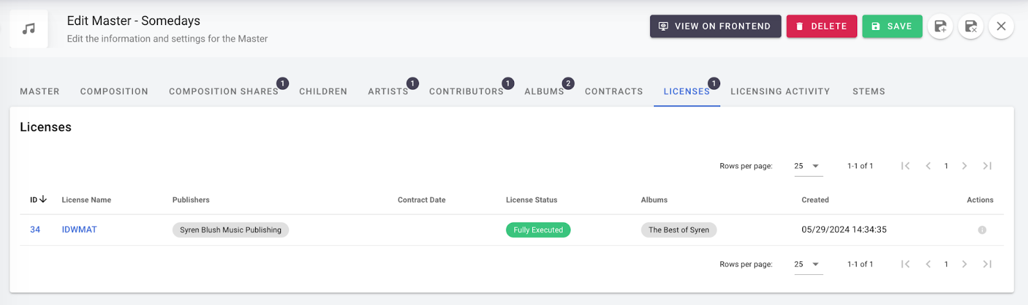Go to next page in top pagination

point(964,166)
